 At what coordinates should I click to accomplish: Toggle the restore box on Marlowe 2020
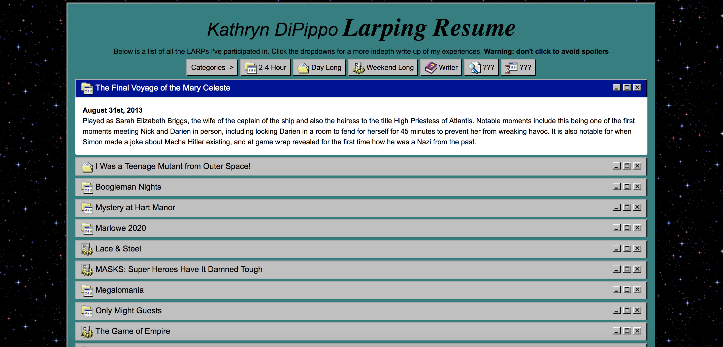coord(627,228)
